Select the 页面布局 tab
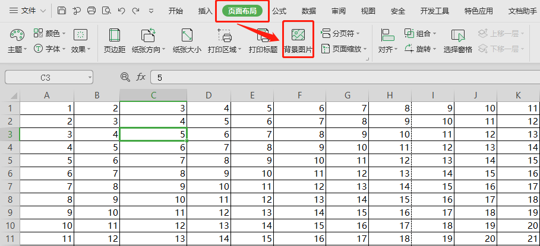 point(242,11)
